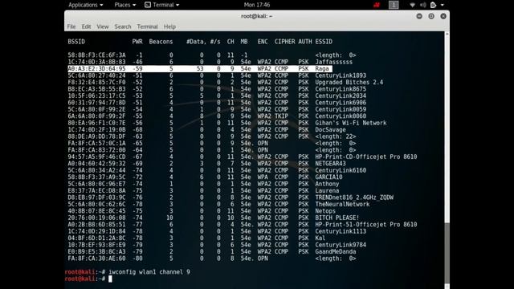Click ESSID Anthony
Viewport: 514px width, 289px height.
pyautogui.click(x=327, y=184)
